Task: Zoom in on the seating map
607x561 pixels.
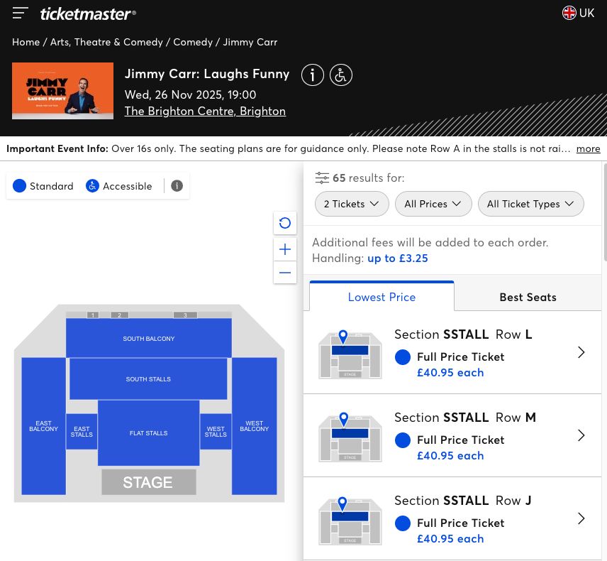Action: click(285, 249)
